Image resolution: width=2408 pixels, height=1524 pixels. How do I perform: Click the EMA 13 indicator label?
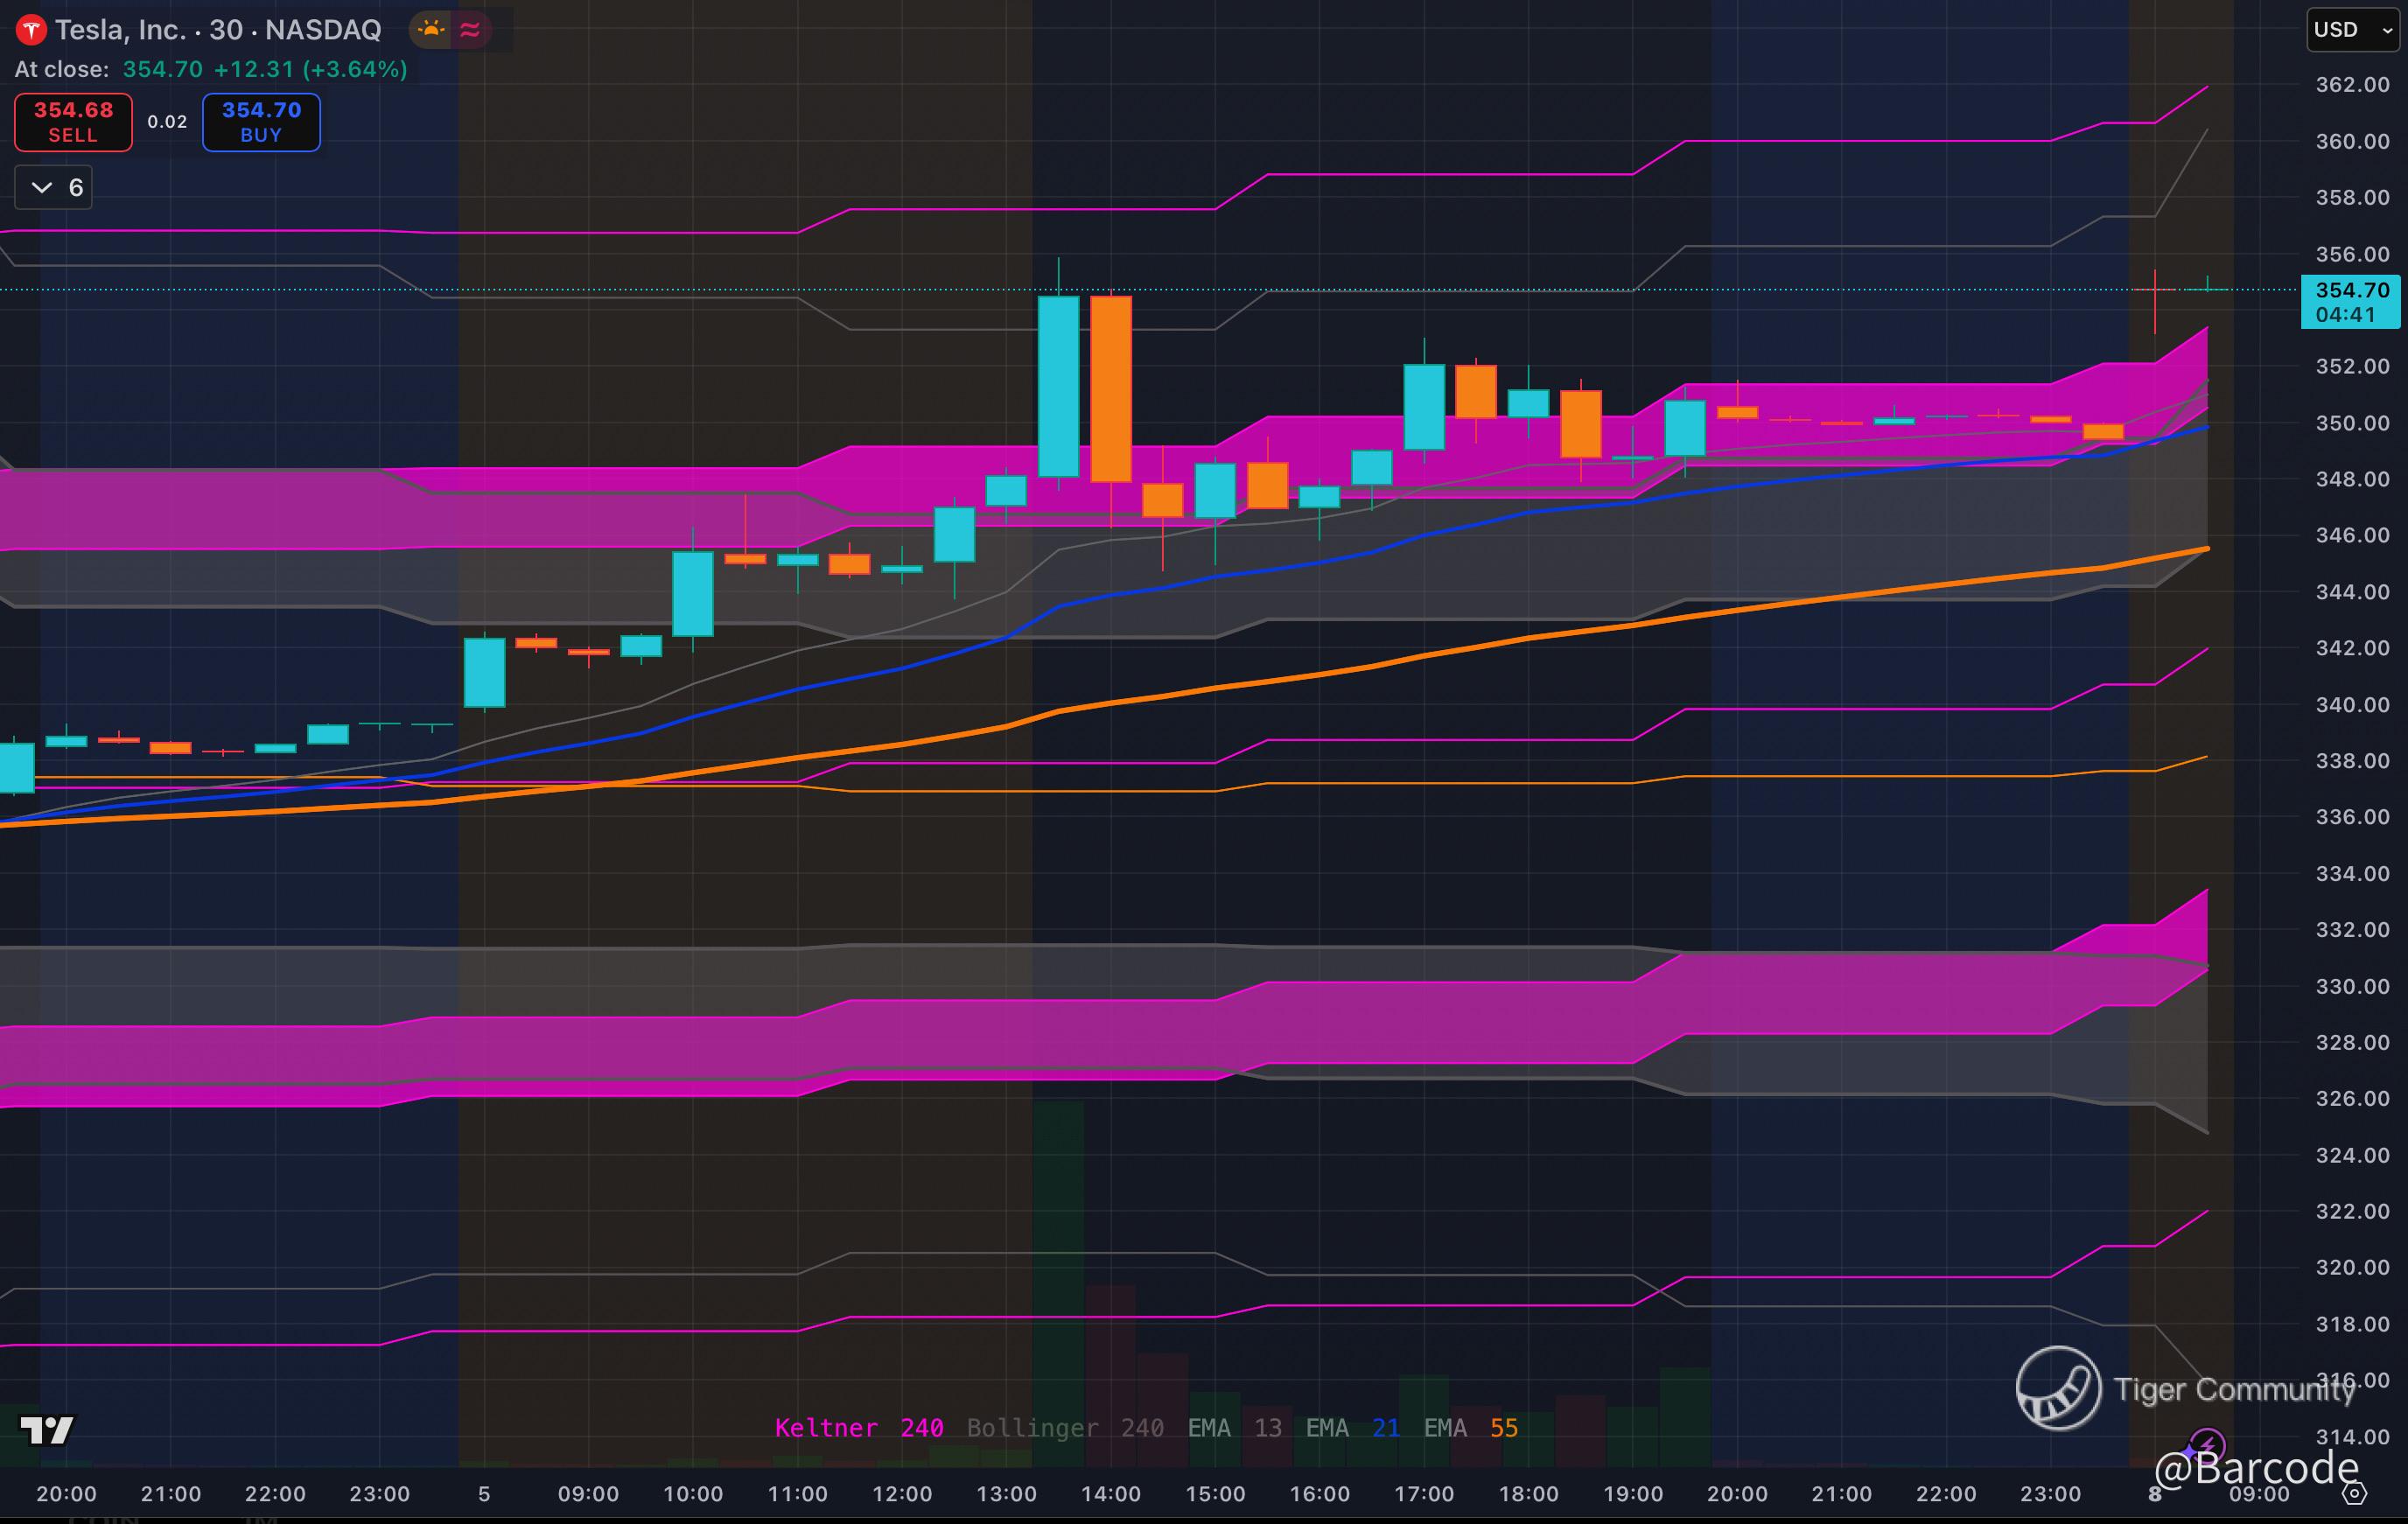click(x=1234, y=1428)
